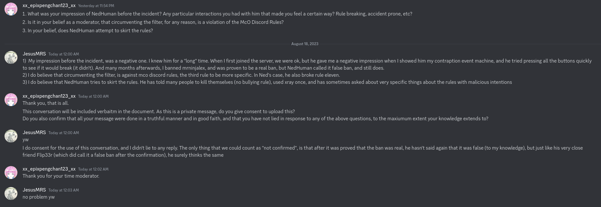Viewport: 601px width, 207px height.
Task: Click the August 18, 2023 date divider
Action: coord(305,44)
